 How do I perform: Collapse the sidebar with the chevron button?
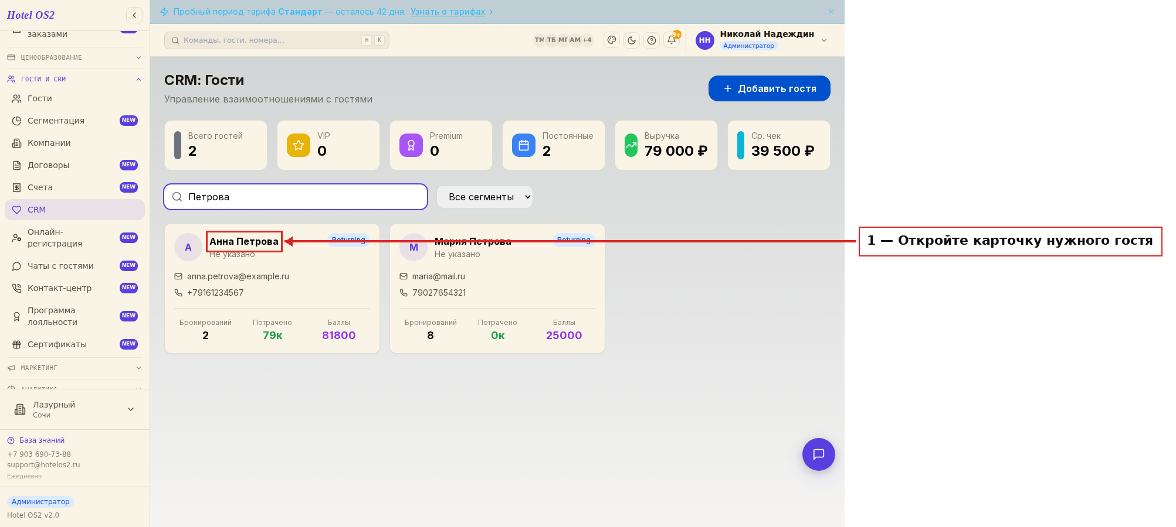click(x=134, y=15)
